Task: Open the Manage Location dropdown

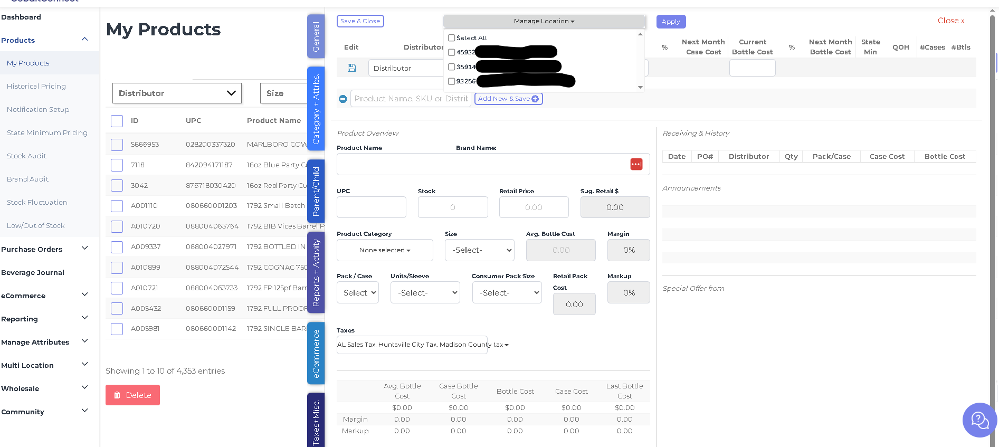Action: [x=544, y=21]
